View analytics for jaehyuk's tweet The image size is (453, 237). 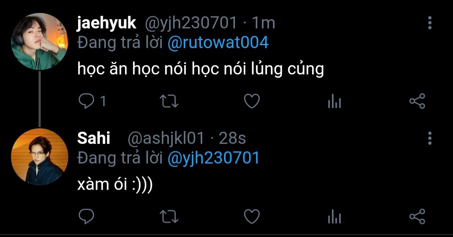334,102
